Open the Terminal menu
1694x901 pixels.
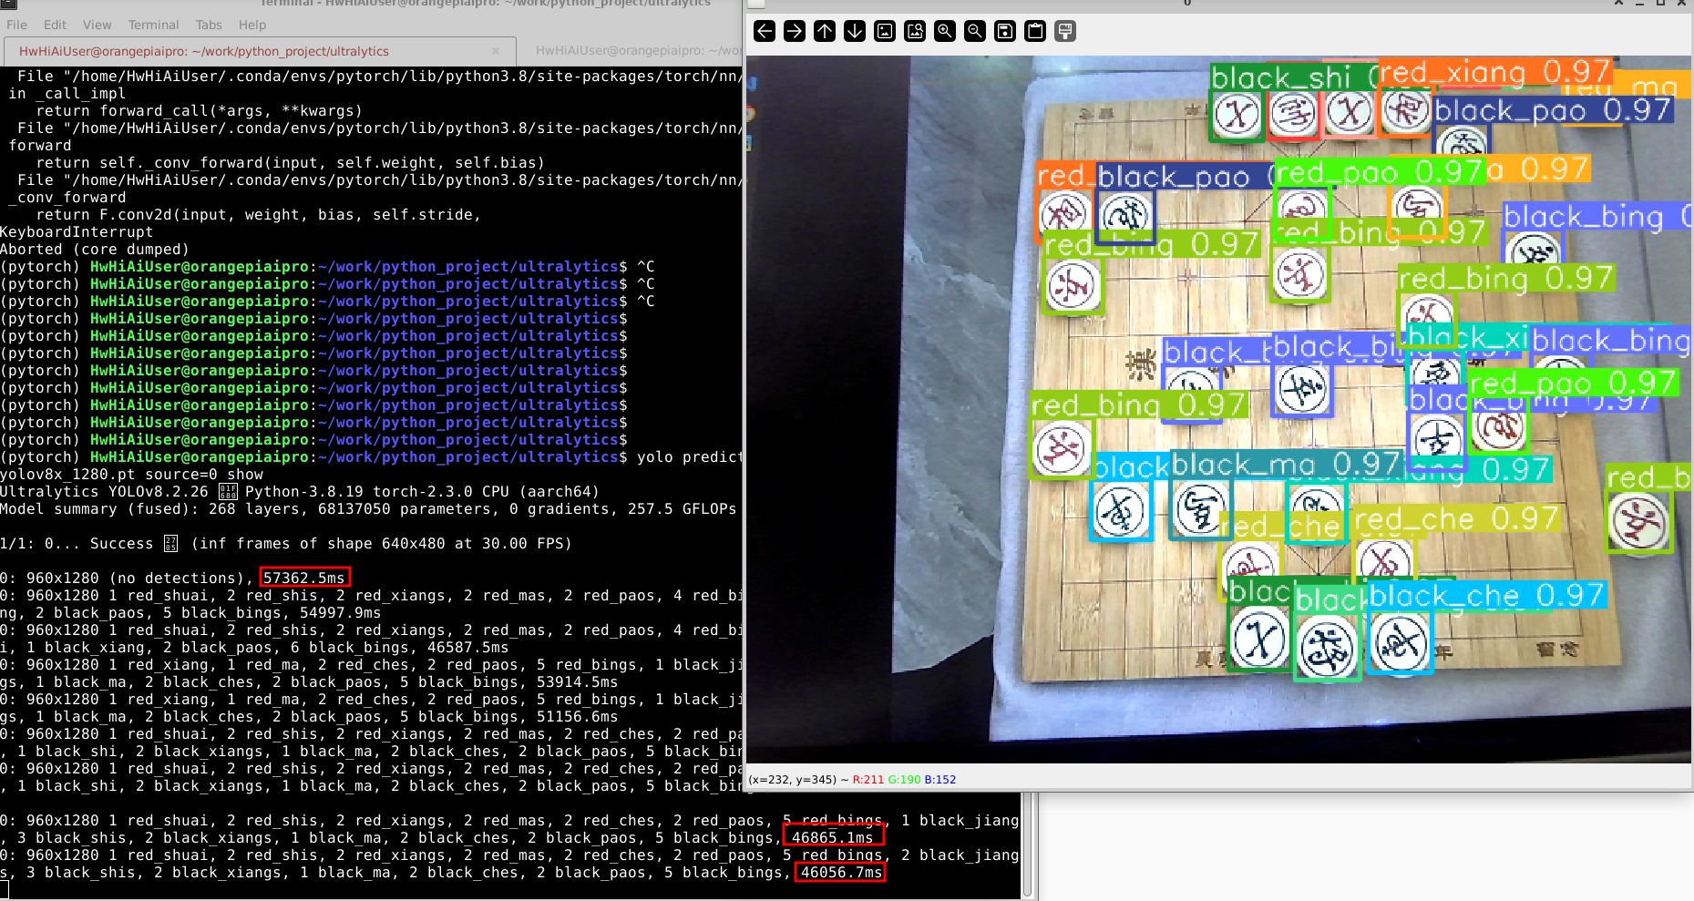coord(153,25)
